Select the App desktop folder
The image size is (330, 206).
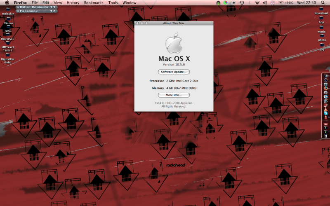coord(321,20)
